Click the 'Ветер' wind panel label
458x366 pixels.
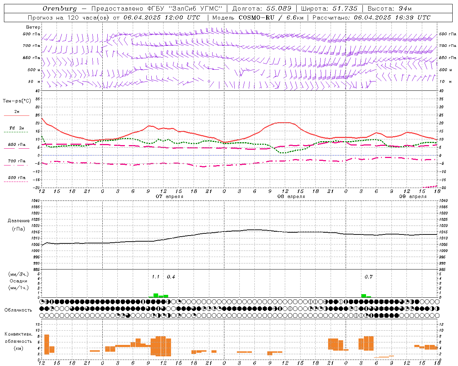33,27
